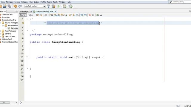The image size is (191, 107).
Task: Select Test Packages folder
Action: tap(10, 31)
